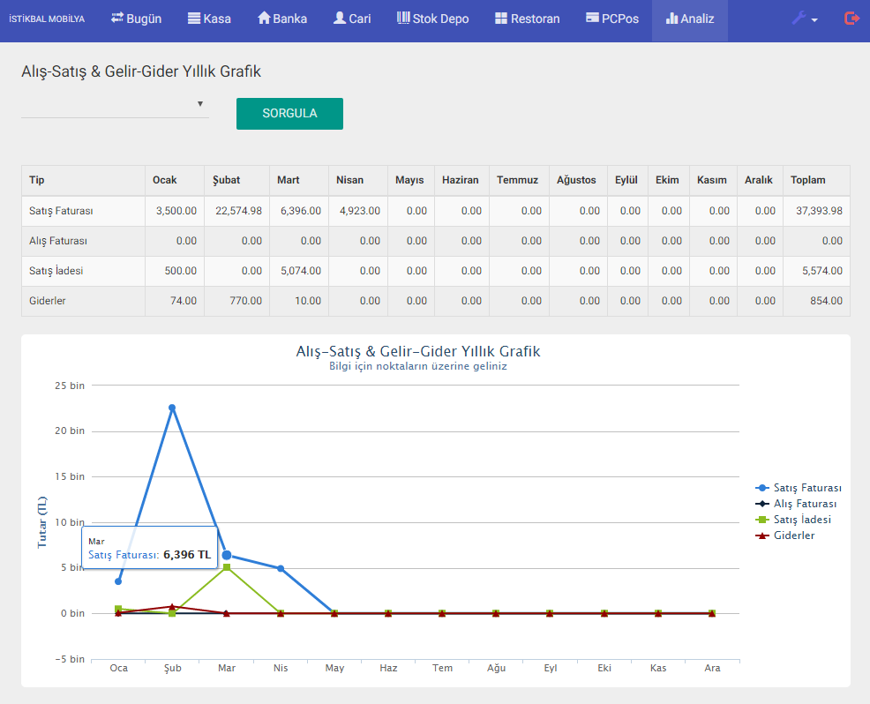Click the Stok Depo barcode icon
The height and width of the screenshot is (704, 870).
(403, 19)
